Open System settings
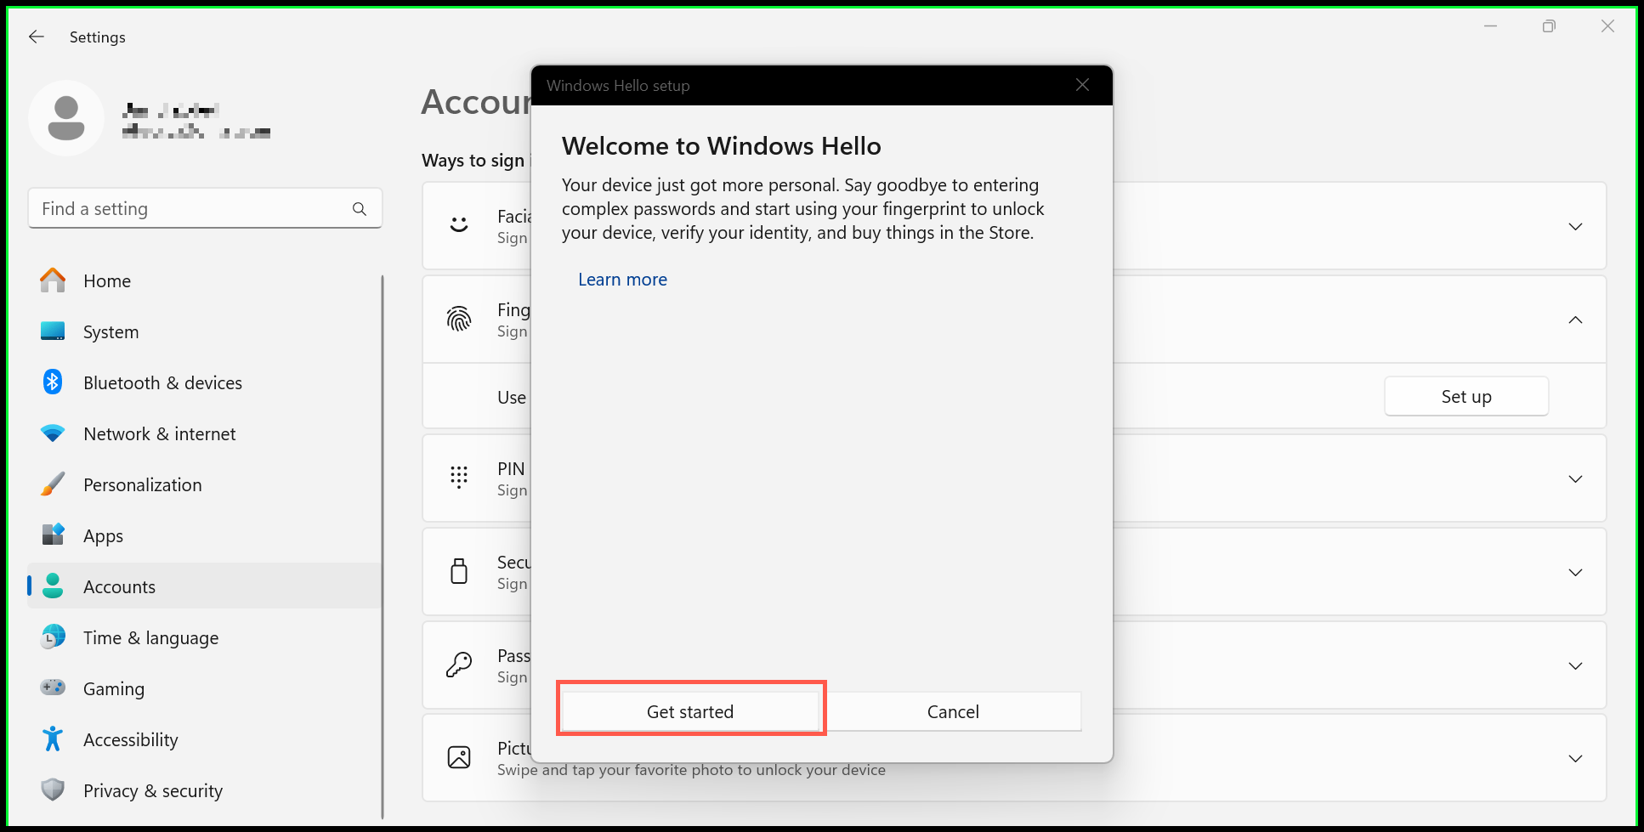1644x832 pixels. point(204,331)
